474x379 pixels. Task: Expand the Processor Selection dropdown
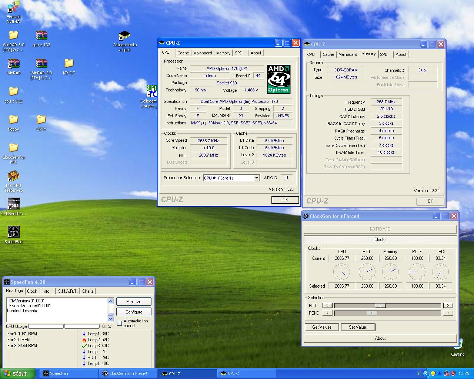click(x=256, y=178)
